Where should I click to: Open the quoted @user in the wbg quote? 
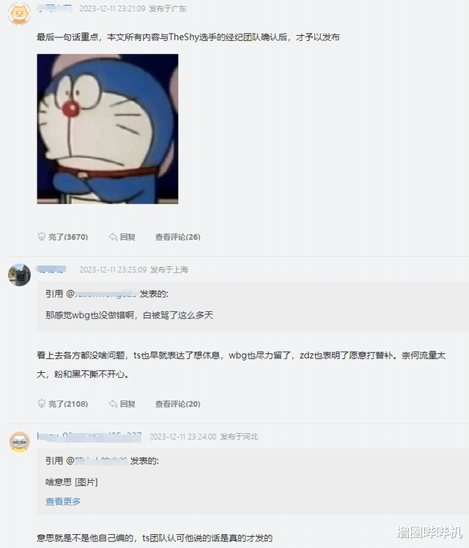[102, 294]
